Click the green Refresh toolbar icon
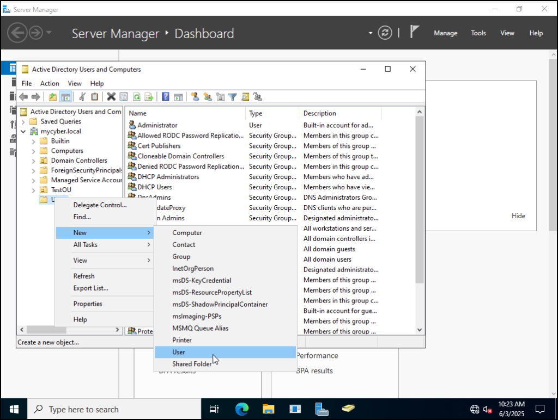The width and height of the screenshot is (558, 420). tap(137, 97)
